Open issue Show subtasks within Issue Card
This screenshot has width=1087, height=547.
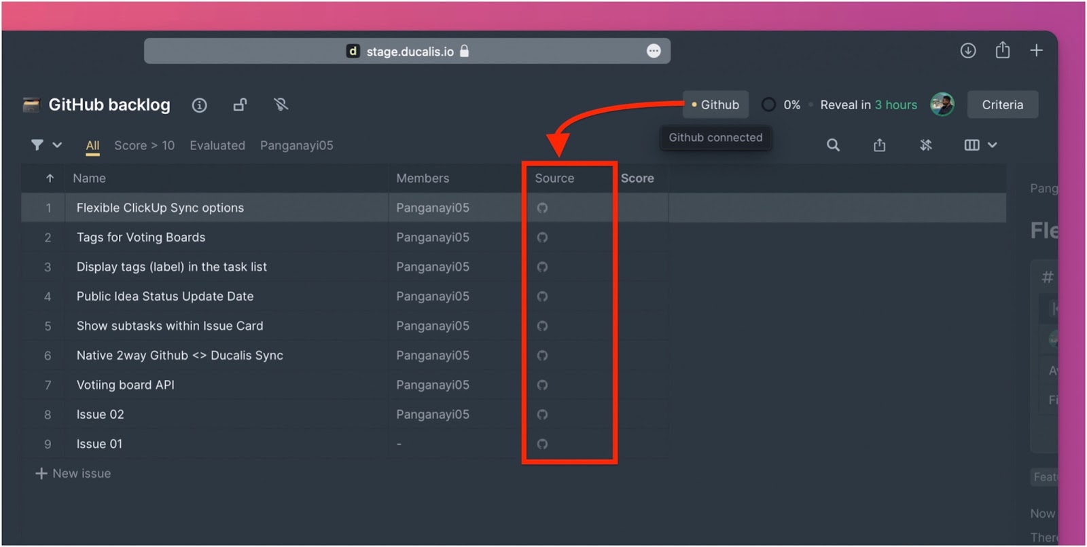(x=169, y=326)
